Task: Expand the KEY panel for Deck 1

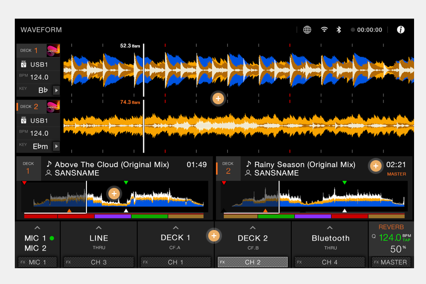Action: click(x=56, y=90)
